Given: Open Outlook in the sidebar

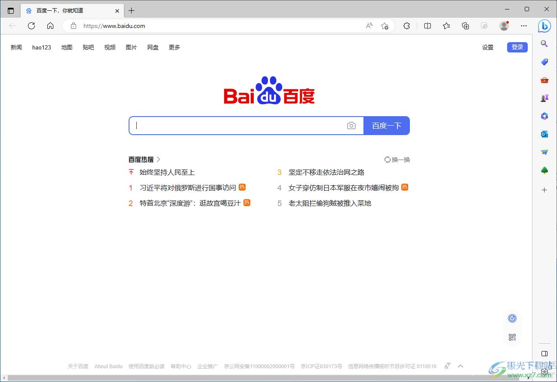Looking at the screenshot, I should click(544, 134).
